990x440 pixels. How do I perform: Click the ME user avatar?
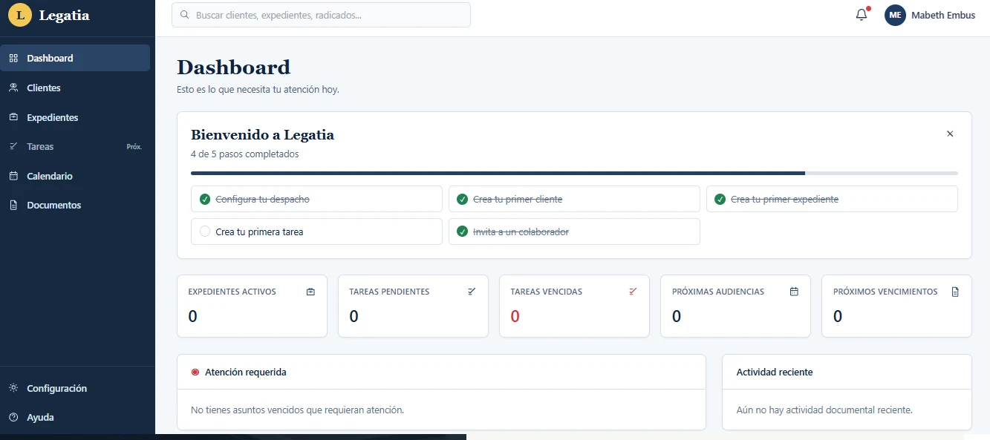pos(895,15)
